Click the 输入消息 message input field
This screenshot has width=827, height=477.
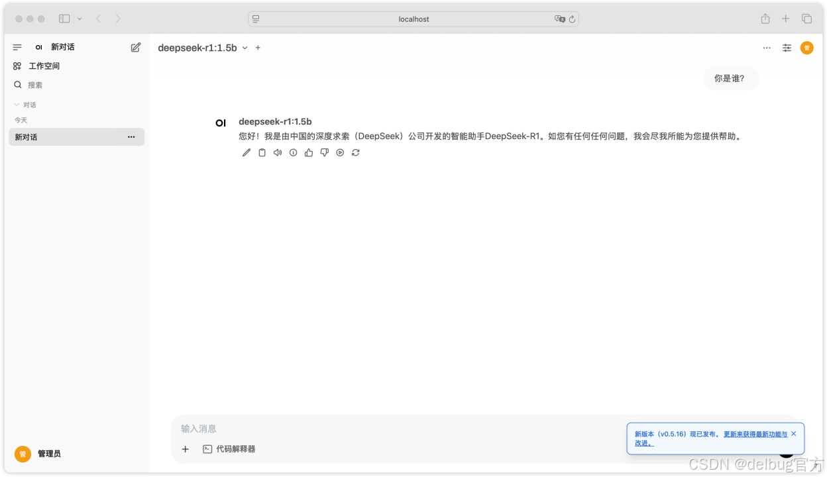pos(398,429)
